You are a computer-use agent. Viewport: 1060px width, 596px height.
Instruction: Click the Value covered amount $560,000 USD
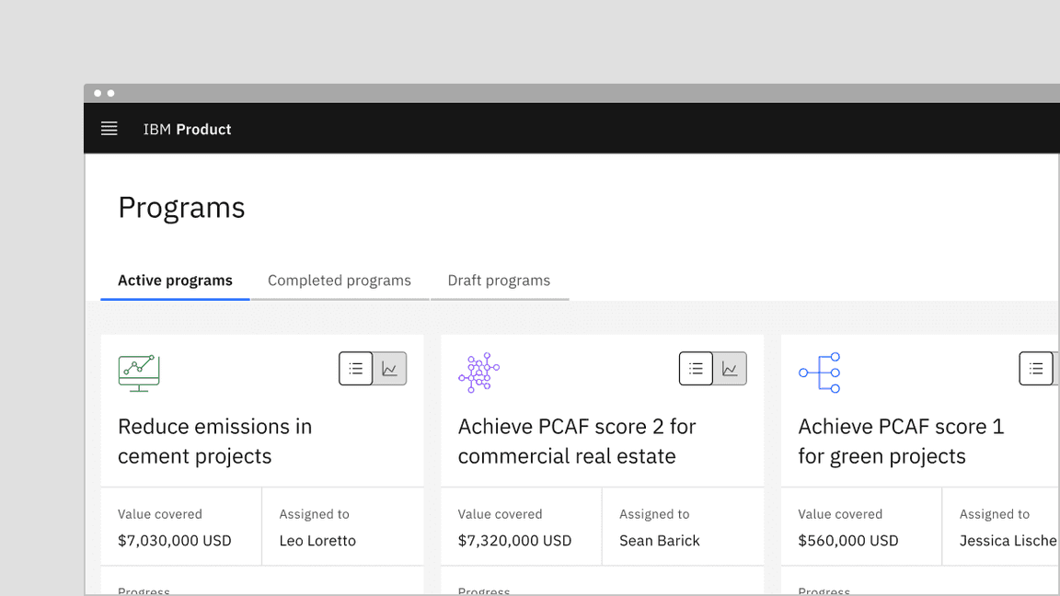[847, 541]
